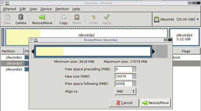Open the Partition menu
Image resolution: width=201 pixels, height=111 pixels.
pos(62,9)
